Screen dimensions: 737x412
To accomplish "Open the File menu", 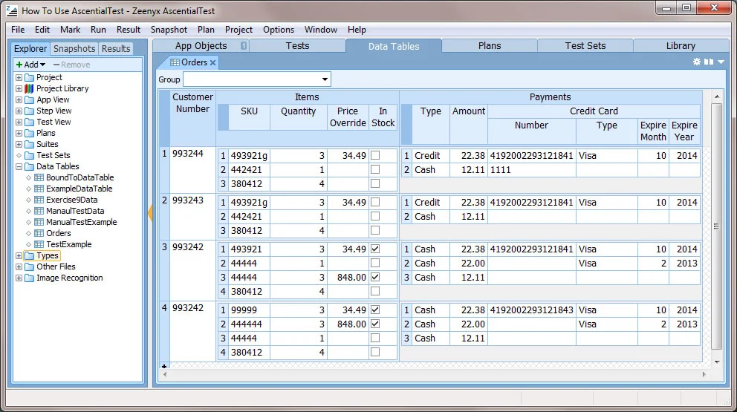I will click(18, 29).
